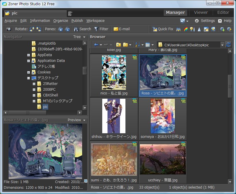This screenshot has height=194, width=236.
Task: Open the Levels histogram icon
Action: tap(178, 29)
